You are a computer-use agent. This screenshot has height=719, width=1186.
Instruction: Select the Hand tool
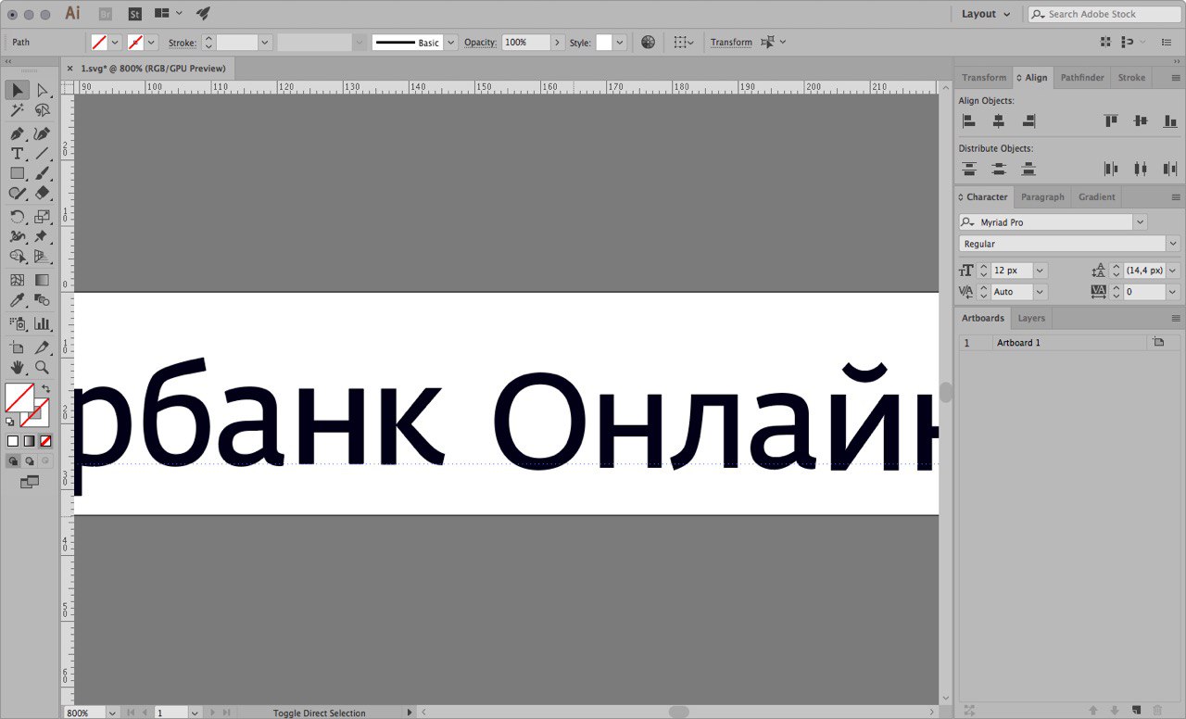18,368
